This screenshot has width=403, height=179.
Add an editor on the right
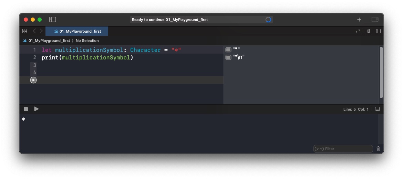pyautogui.click(x=378, y=31)
